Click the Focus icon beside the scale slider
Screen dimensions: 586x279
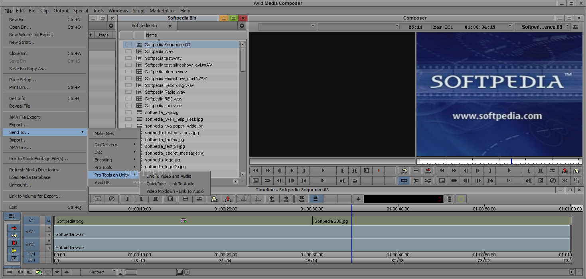(x=120, y=272)
